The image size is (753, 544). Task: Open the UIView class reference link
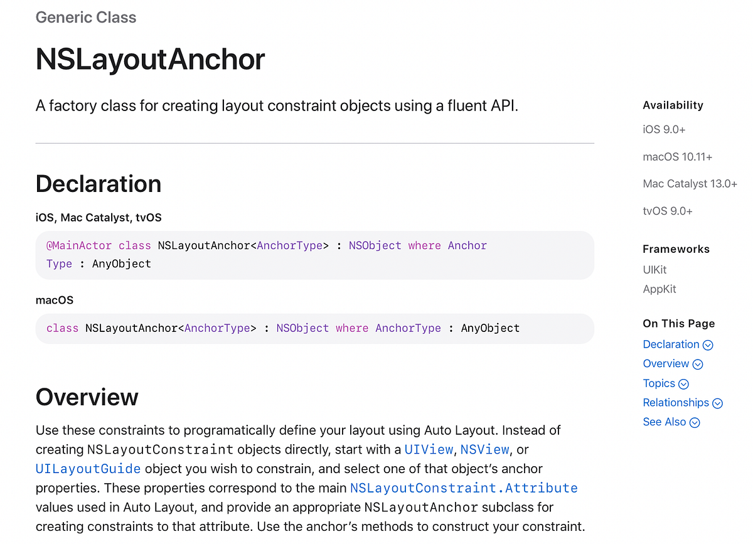point(429,449)
